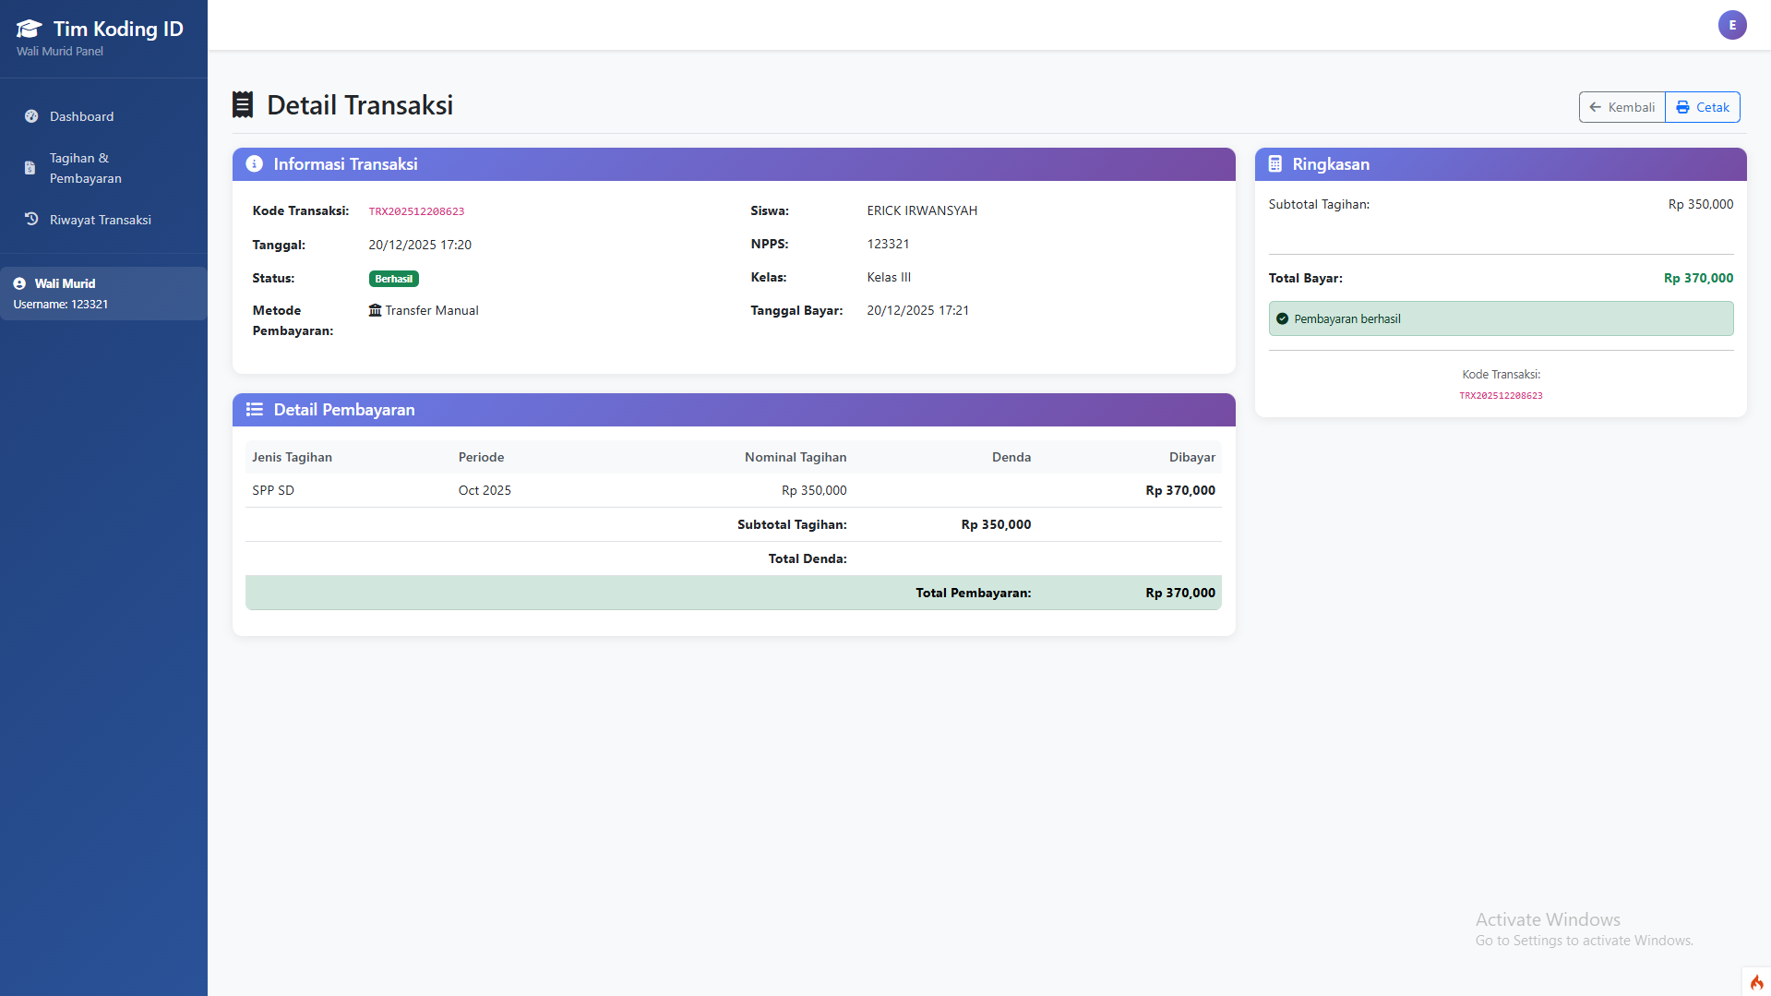Open the E avatar profile menu
Viewport: 1771px width, 996px height.
coord(1732,25)
